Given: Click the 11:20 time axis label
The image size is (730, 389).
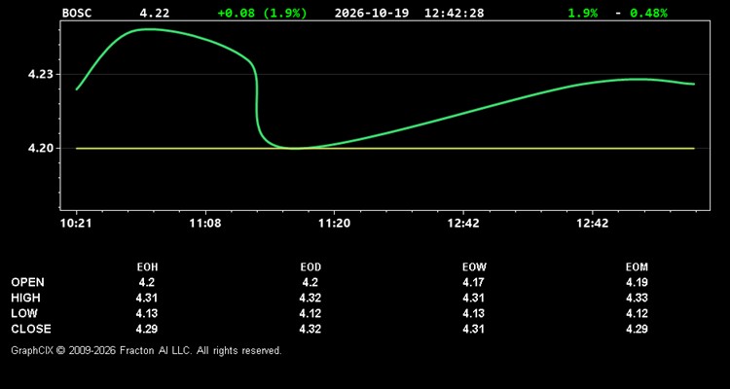Looking at the screenshot, I should point(335,224).
